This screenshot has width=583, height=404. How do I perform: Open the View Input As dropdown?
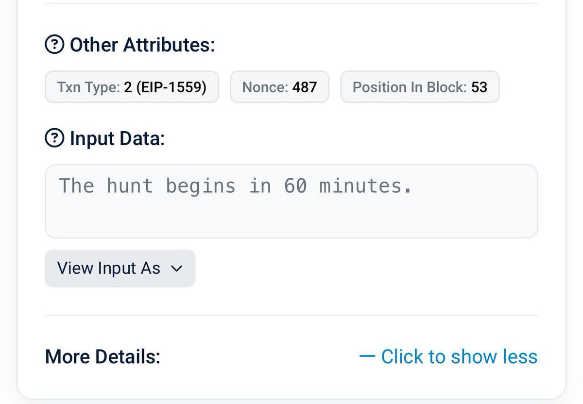coord(120,268)
